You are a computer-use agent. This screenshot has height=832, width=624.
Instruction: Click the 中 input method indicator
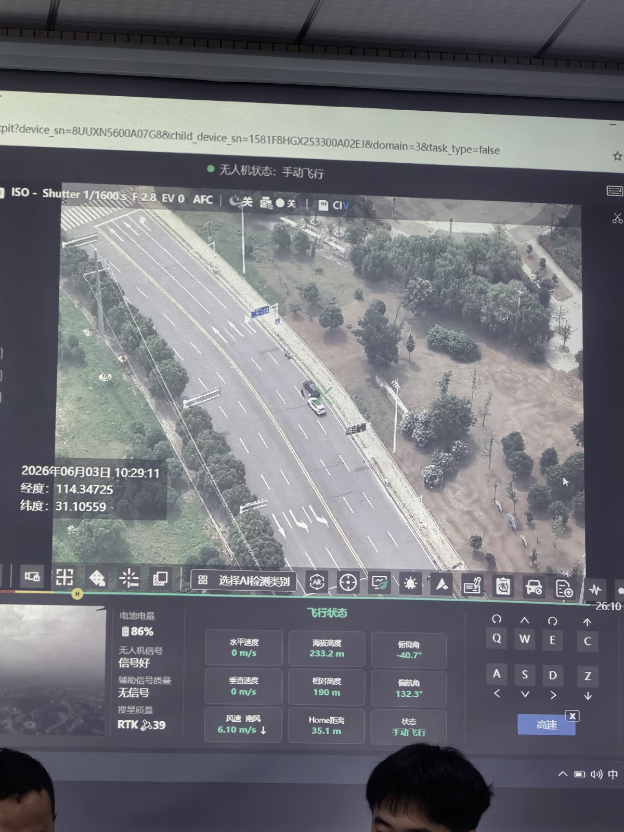[613, 775]
